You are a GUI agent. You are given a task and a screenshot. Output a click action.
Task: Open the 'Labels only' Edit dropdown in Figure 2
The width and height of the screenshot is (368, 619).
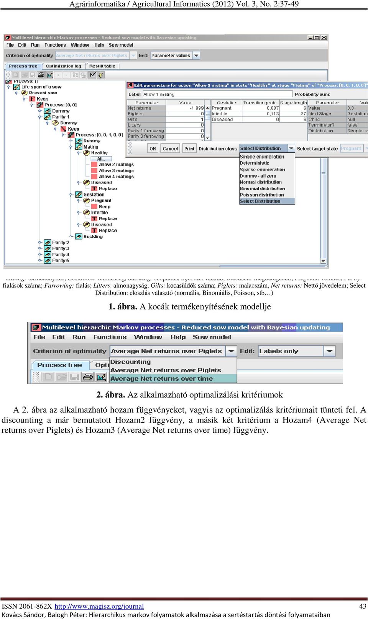pyautogui.click(x=297, y=351)
